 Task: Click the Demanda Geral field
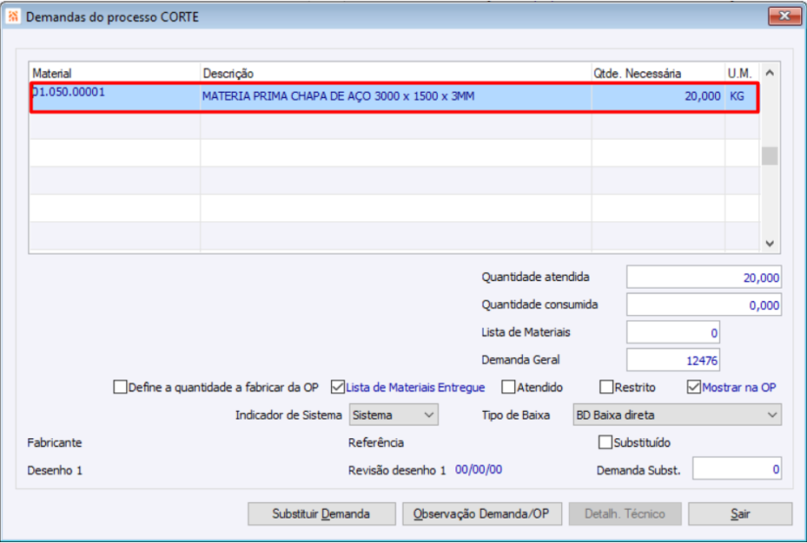tap(673, 360)
